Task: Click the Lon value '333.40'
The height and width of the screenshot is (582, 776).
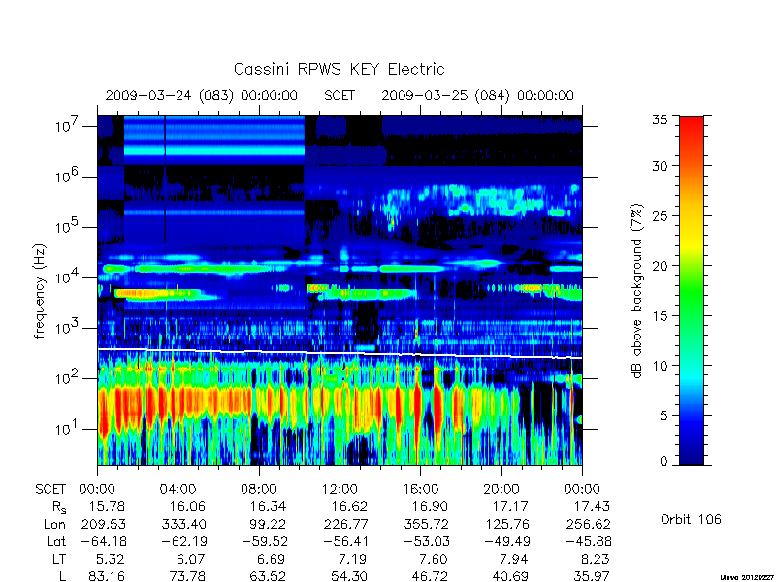Action: 183,524
